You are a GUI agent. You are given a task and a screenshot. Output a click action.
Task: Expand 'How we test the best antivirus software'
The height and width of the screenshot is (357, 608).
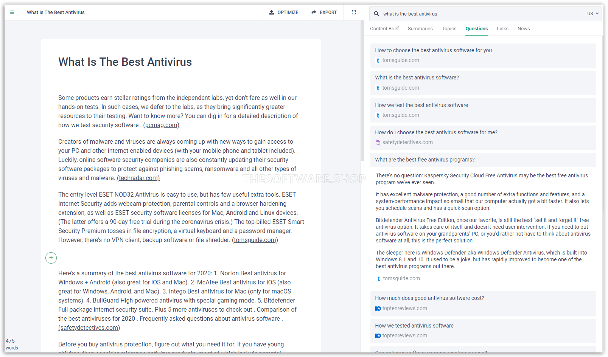(x=421, y=105)
